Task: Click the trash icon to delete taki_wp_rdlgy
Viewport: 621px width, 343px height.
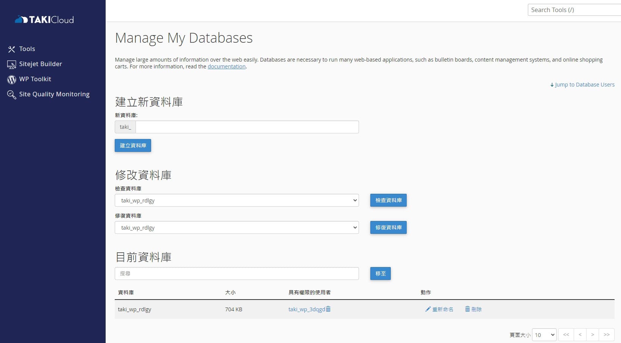Action: [468, 309]
